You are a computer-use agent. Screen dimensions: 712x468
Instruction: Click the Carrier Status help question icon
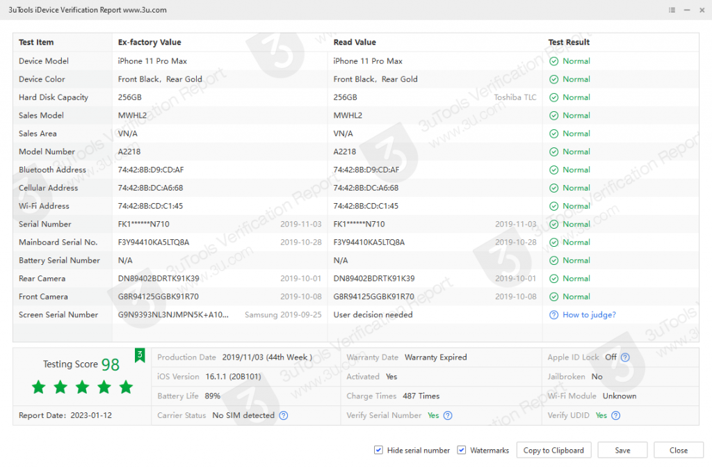284,415
